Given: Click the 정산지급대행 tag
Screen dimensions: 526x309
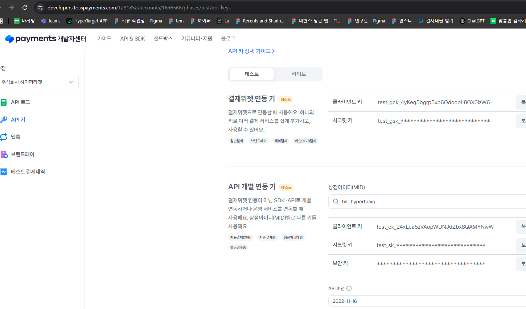Looking at the screenshot, I should pos(293,237).
